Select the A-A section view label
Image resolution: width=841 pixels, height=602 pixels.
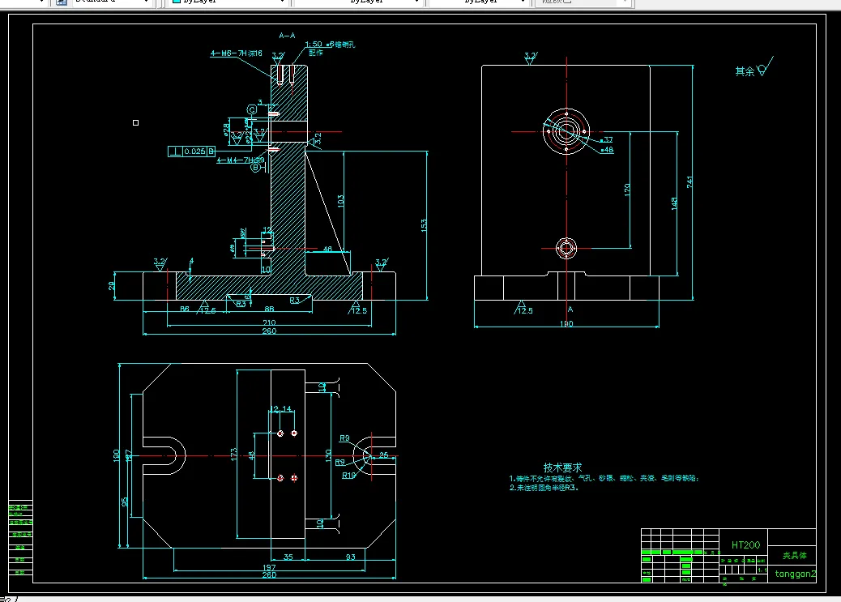point(287,36)
